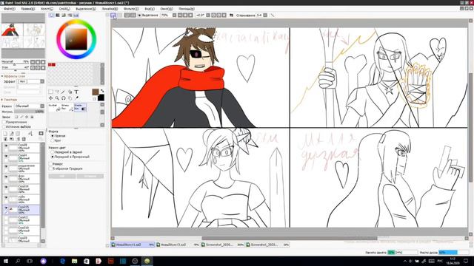Hide the Слой4 layer
The width and height of the screenshot is (474, 266).
(6, 156)
